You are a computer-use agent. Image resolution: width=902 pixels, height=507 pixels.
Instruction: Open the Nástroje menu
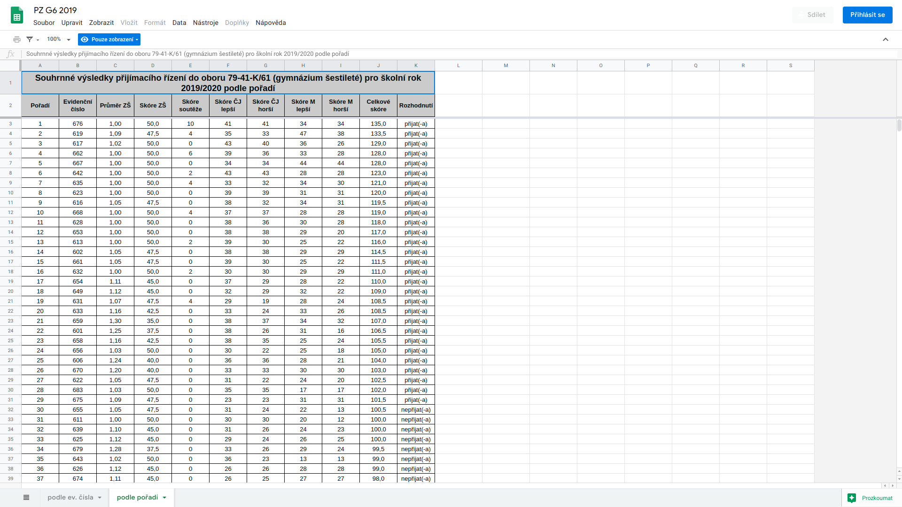point(205,23)
